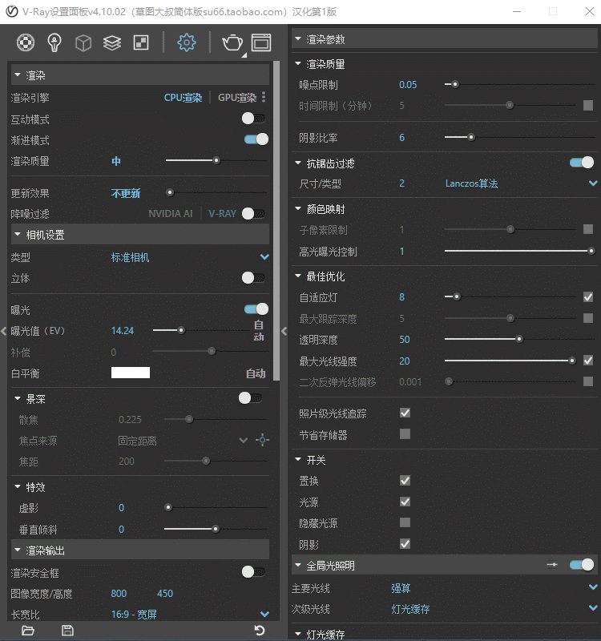This screenshot has width=601, height=641.
Task: Open the Materials tab icon
Action: [26, 42]
